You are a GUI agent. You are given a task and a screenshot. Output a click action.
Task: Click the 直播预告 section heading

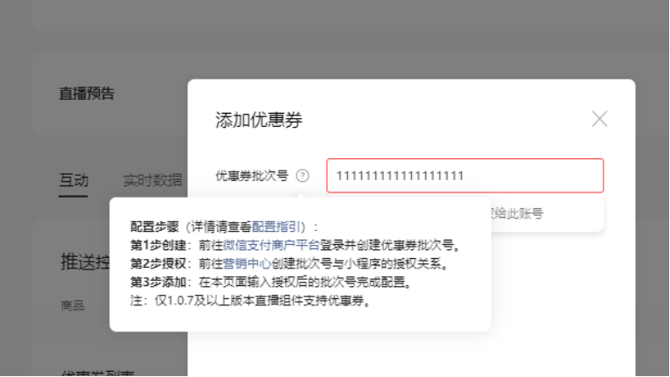tap(87, 94)
